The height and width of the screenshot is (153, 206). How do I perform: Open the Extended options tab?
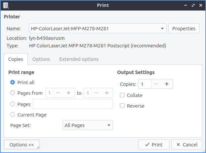coord(79,59)
